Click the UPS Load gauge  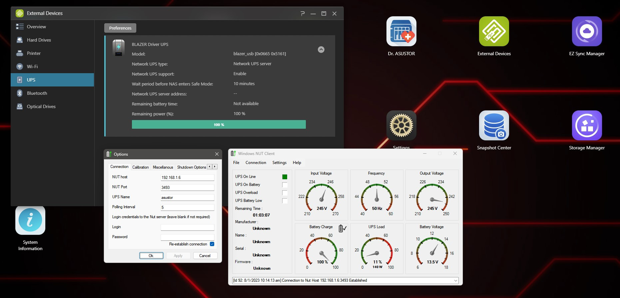(x=377, y=248)
